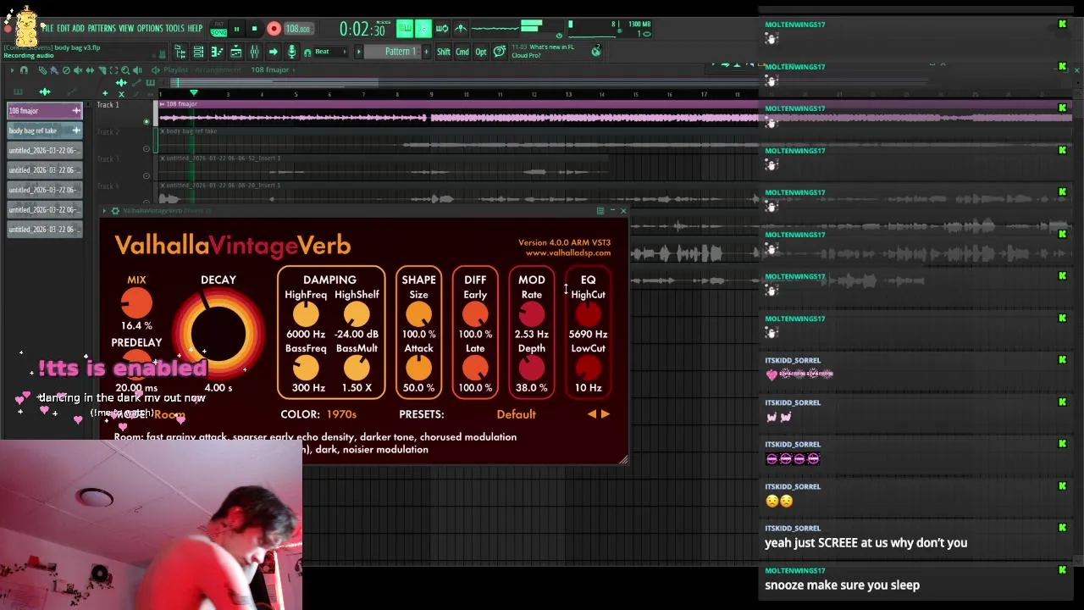This screenshot has width=1084, height=610.
Task: Click the green arrow icon beside the mixer icon
Action: click(273, 52)
